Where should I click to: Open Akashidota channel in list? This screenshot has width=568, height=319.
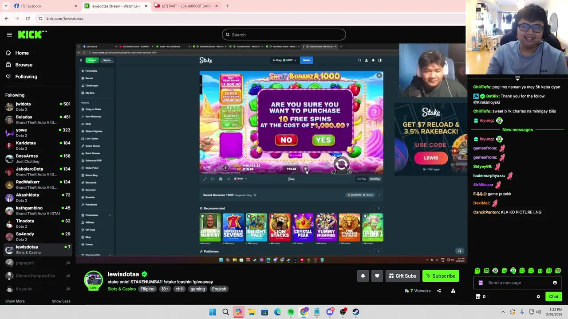click(x=37, y=198)
